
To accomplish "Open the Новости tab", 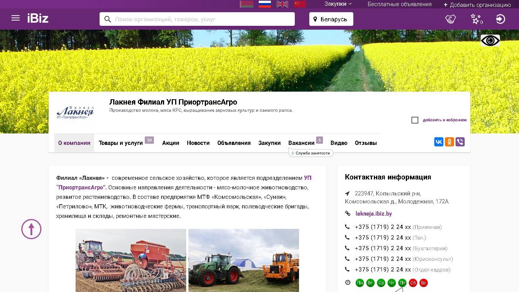I will [x=198, y=143].
